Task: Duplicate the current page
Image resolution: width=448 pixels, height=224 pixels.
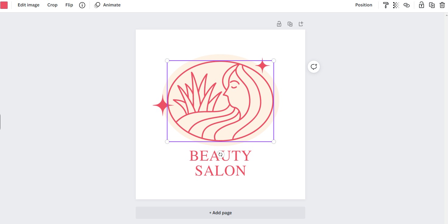Action: tap(290, 23)
